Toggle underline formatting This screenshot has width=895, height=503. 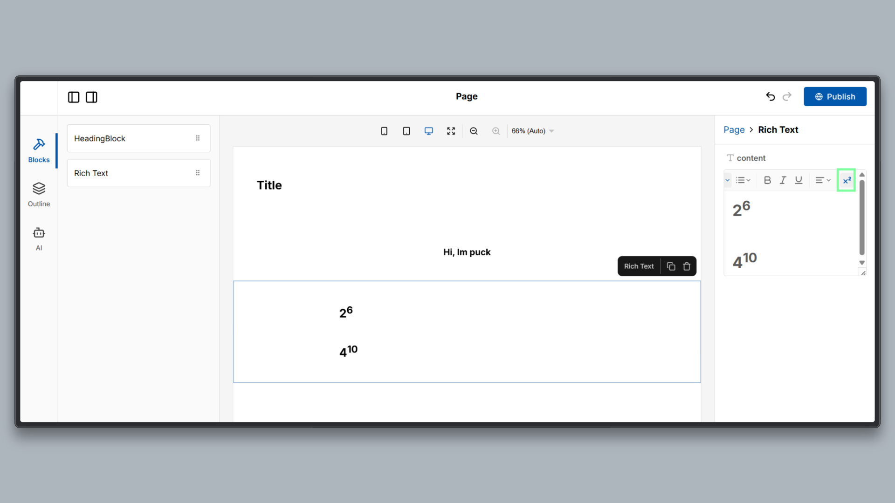point(799,180)
